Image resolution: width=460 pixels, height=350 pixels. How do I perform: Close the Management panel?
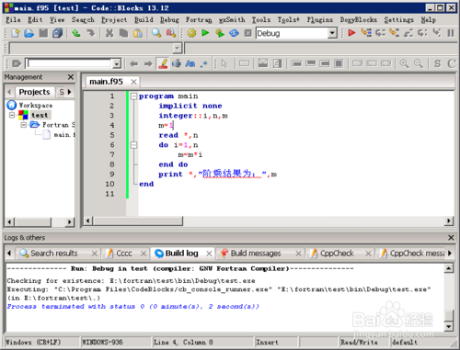[71, 77]
